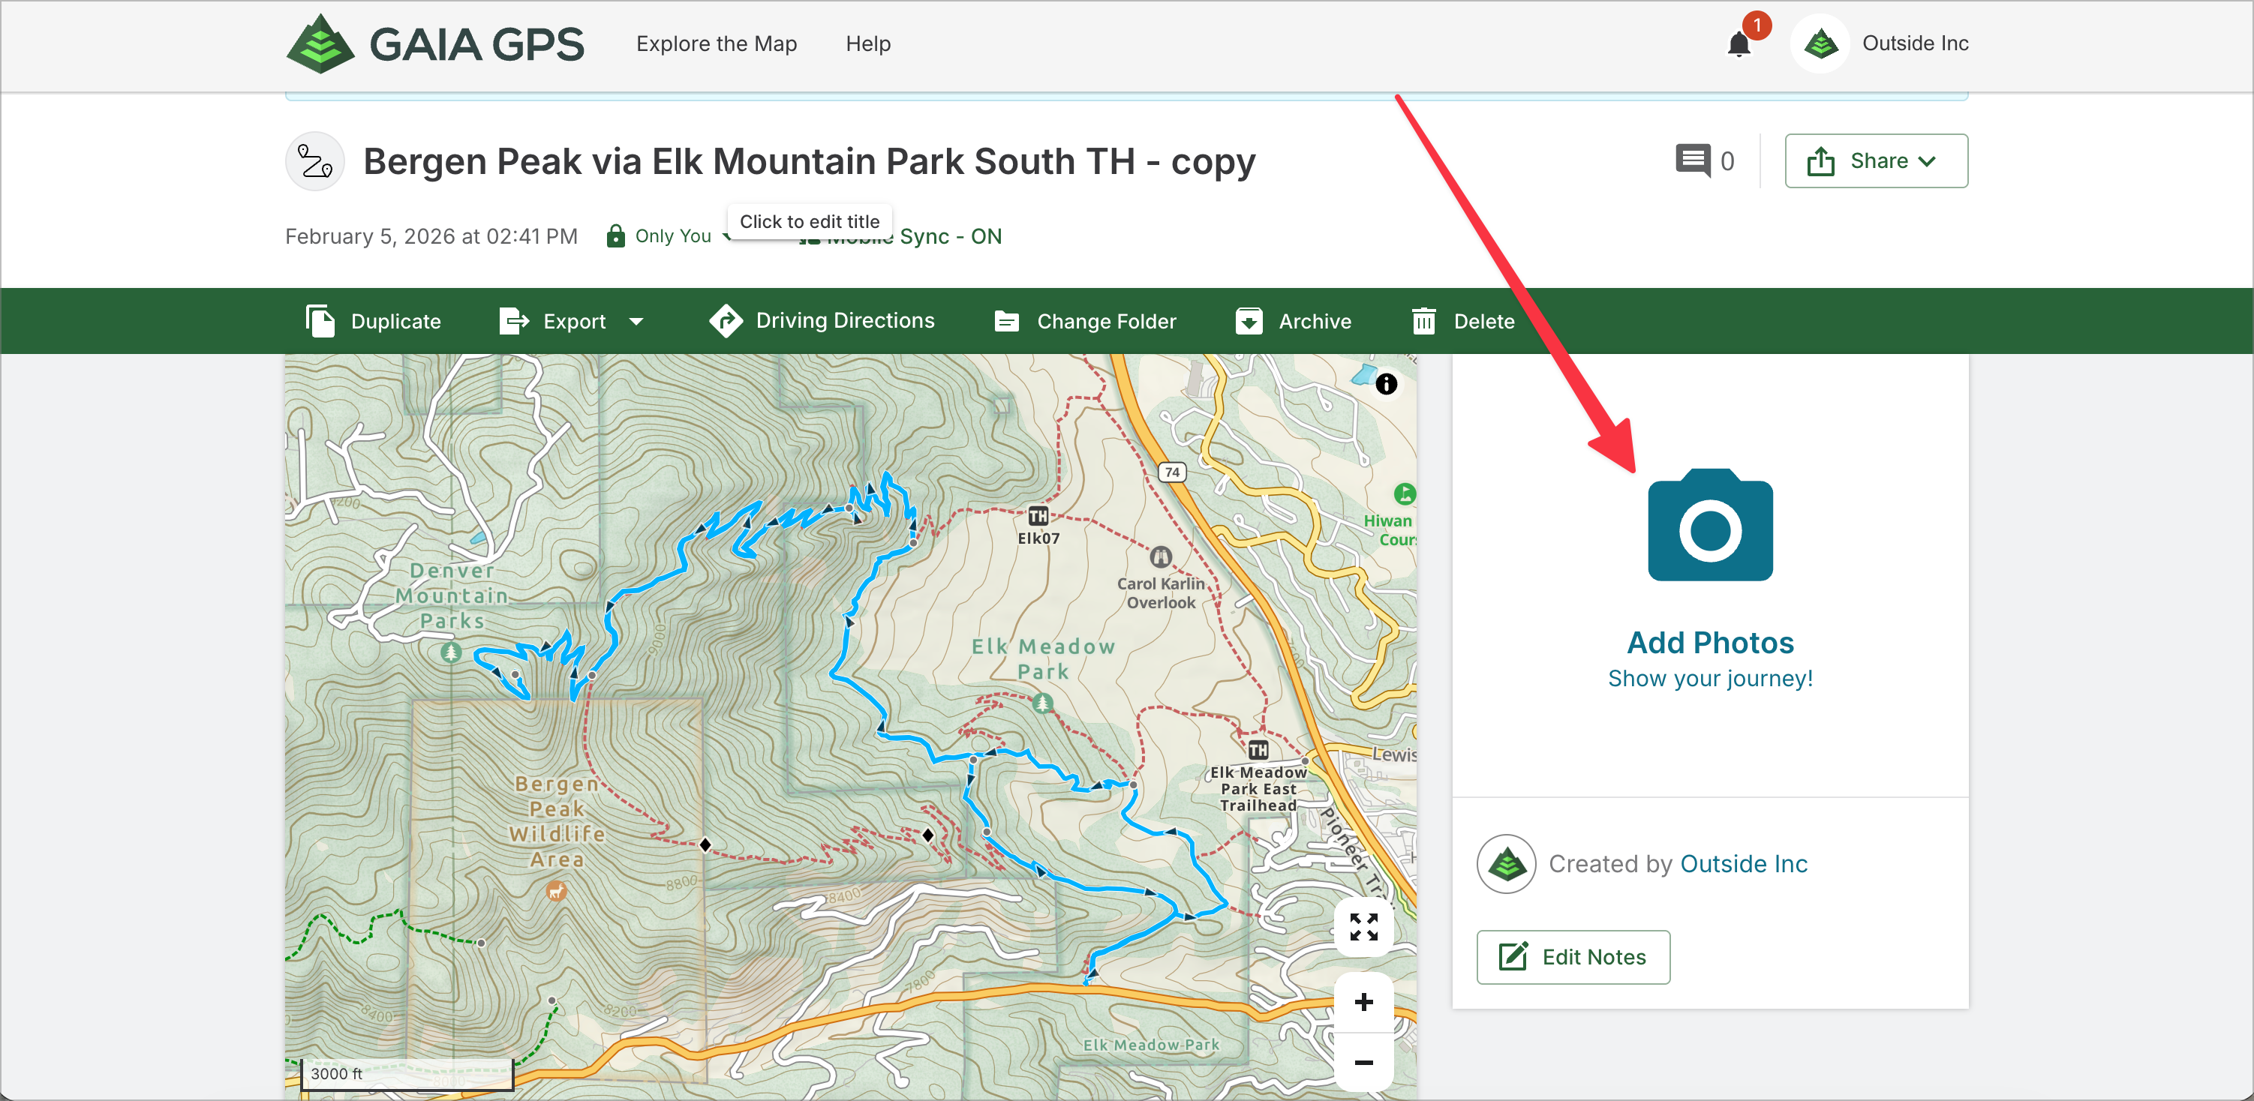Zoom in on the map
This screenshot has width=2254, height=1101.
pos(1363,1002)
